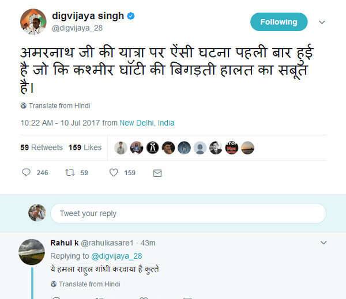
Task: Type in the Tweet your reply field
Action: click(188, 213)
